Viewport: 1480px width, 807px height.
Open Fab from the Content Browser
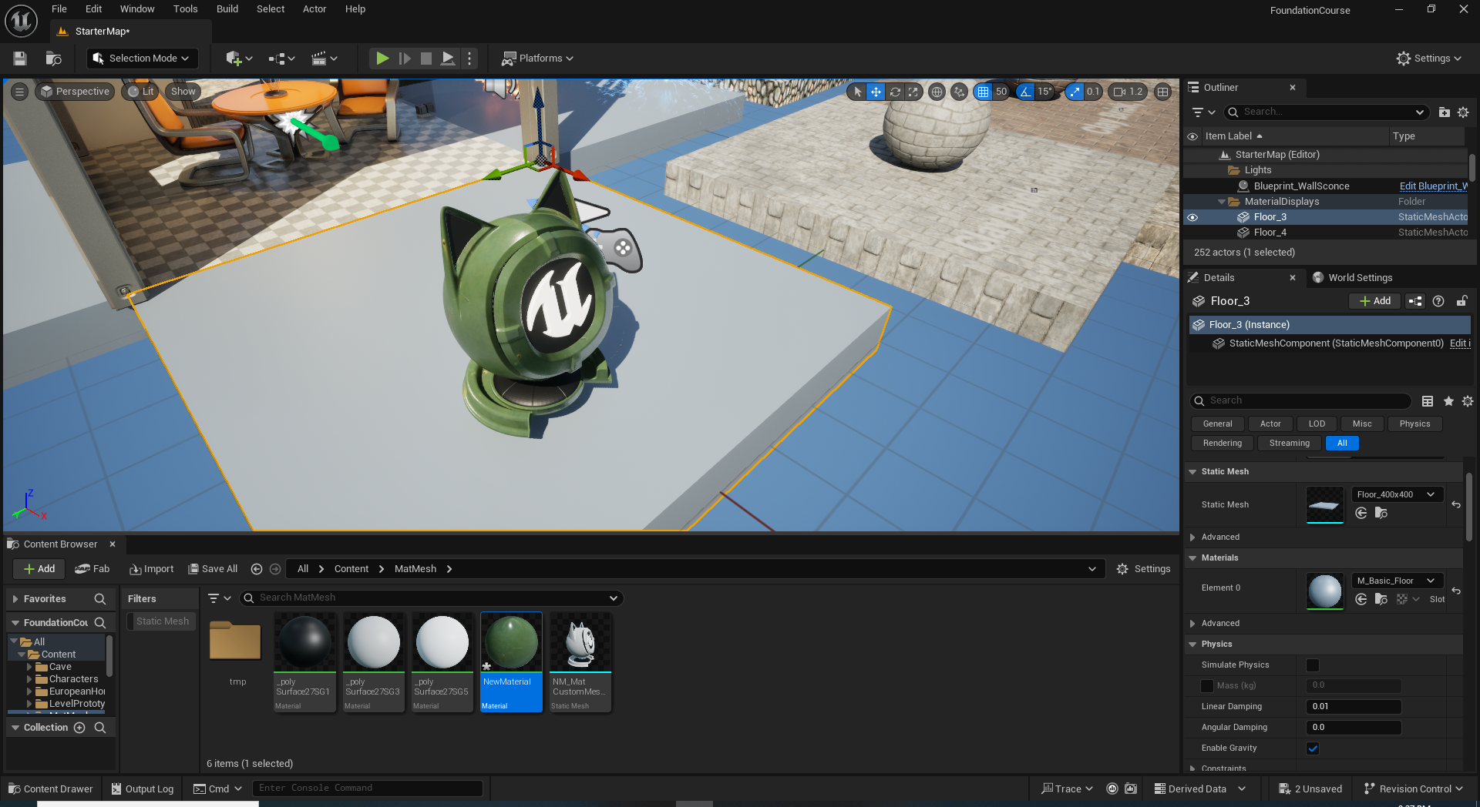click(x=92, y=569)
